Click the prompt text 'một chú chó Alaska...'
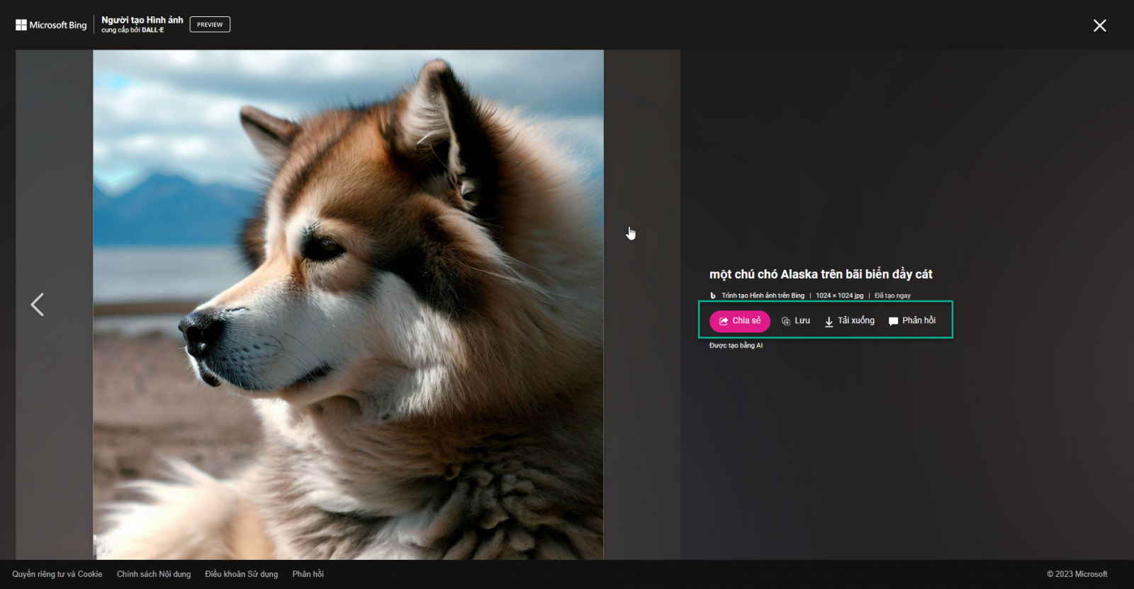The width and height of the screenshot is (1134, 589). 821,274
